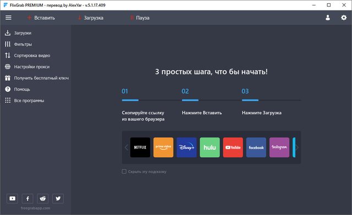Click step number 03
The image size is (352, 215).
(x=245, y=91)
